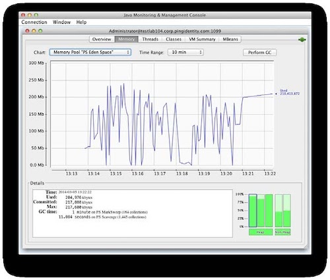
Task: Minimize the Administrator connection inner window
Action: point(34,31)
